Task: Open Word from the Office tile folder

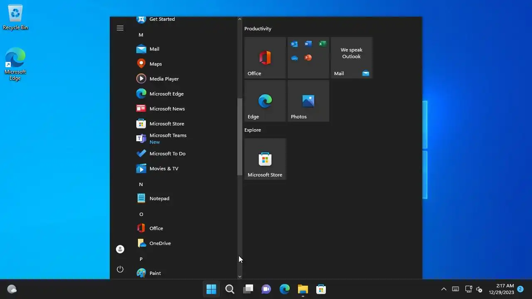Action: [x=308, y=44]
